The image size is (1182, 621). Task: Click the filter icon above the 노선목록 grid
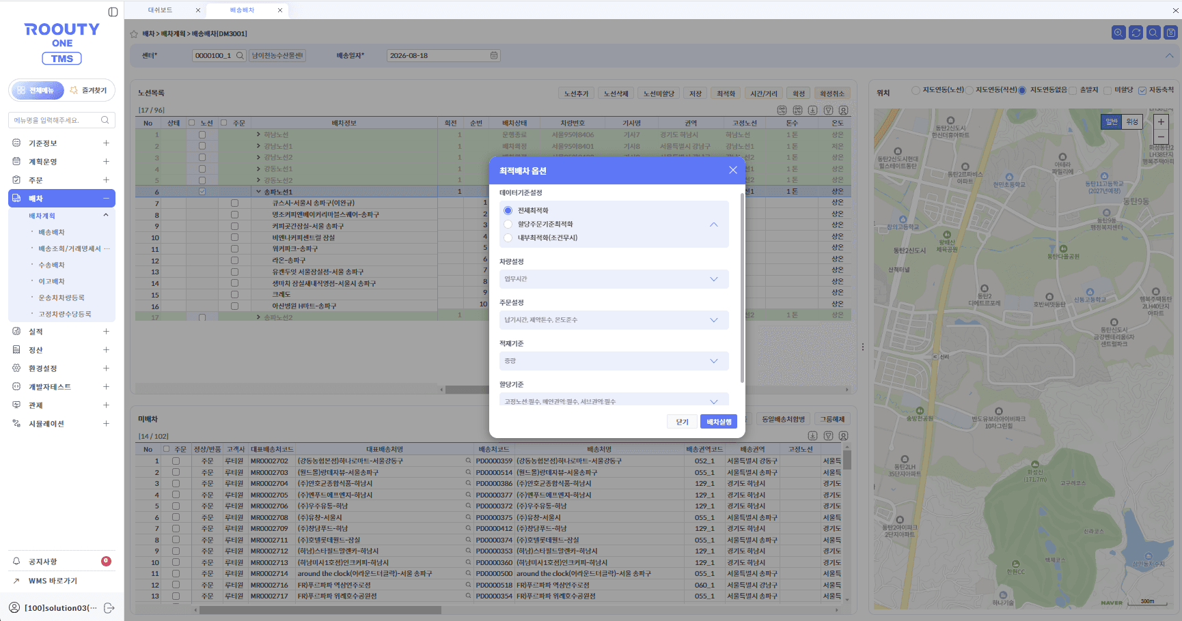tap(828, 110)
